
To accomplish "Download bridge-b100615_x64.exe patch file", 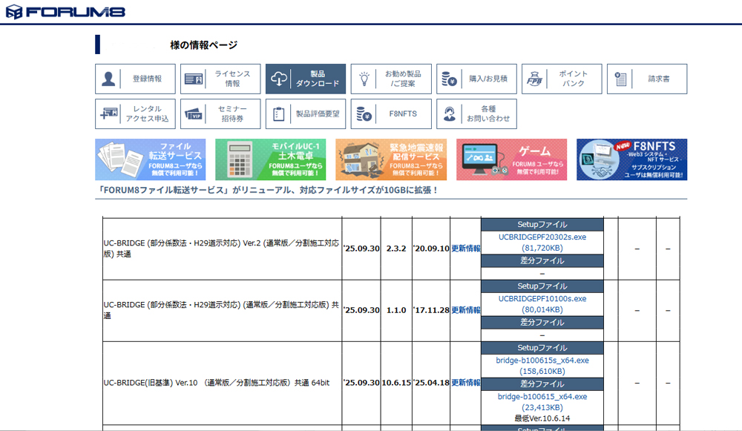I will tap(542, 402).
